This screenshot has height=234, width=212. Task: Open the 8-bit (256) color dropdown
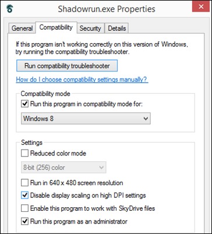63,167
